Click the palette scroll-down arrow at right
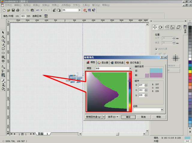192x143 pixels. 190,128
